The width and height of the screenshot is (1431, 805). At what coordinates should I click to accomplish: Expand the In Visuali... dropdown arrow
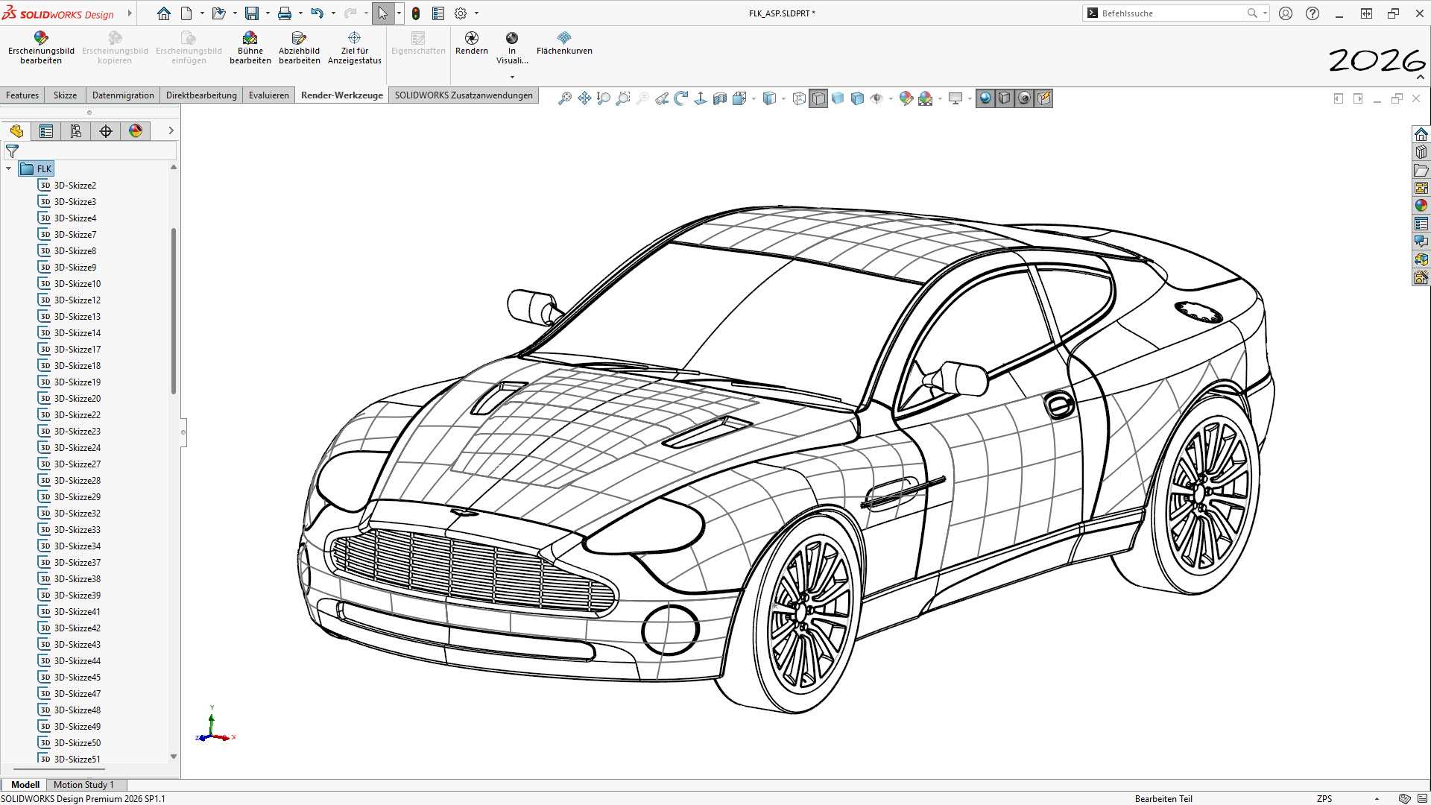coord(512,77)
